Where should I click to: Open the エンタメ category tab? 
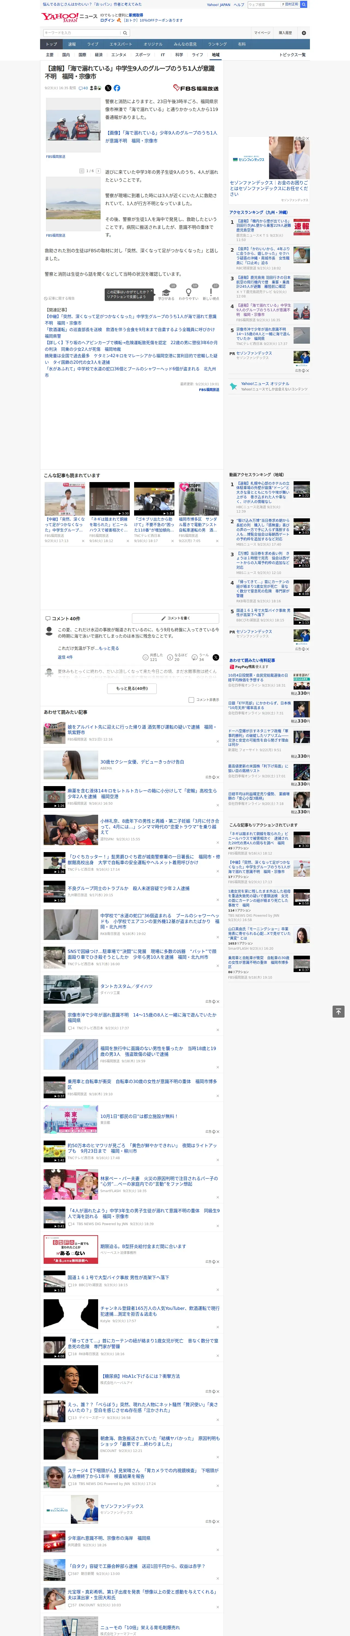(x=119, y=55)
